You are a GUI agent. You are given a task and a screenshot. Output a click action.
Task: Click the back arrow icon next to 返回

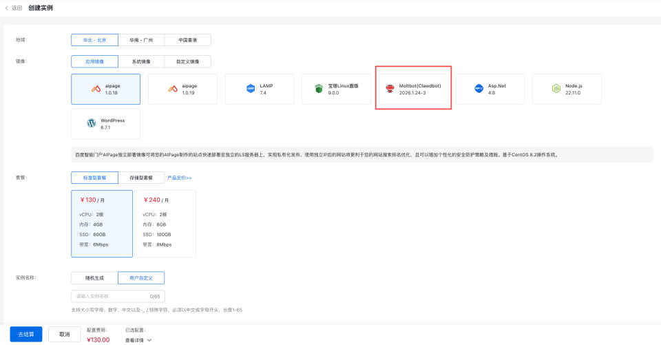click(6, 8)
